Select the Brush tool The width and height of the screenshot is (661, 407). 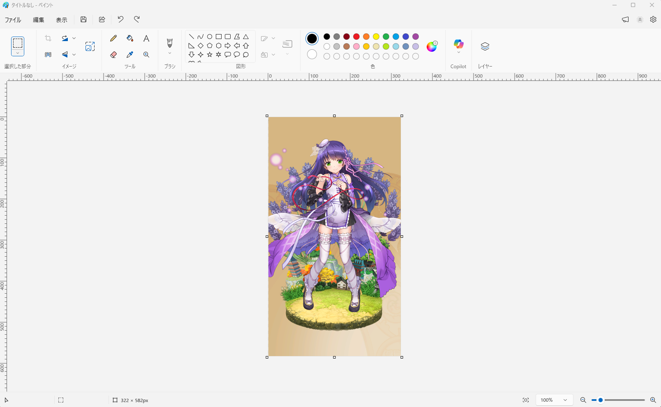pyautogui.click(x=170, y=43)
